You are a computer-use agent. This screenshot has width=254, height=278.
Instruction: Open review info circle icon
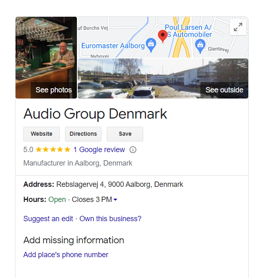[133, 150]
